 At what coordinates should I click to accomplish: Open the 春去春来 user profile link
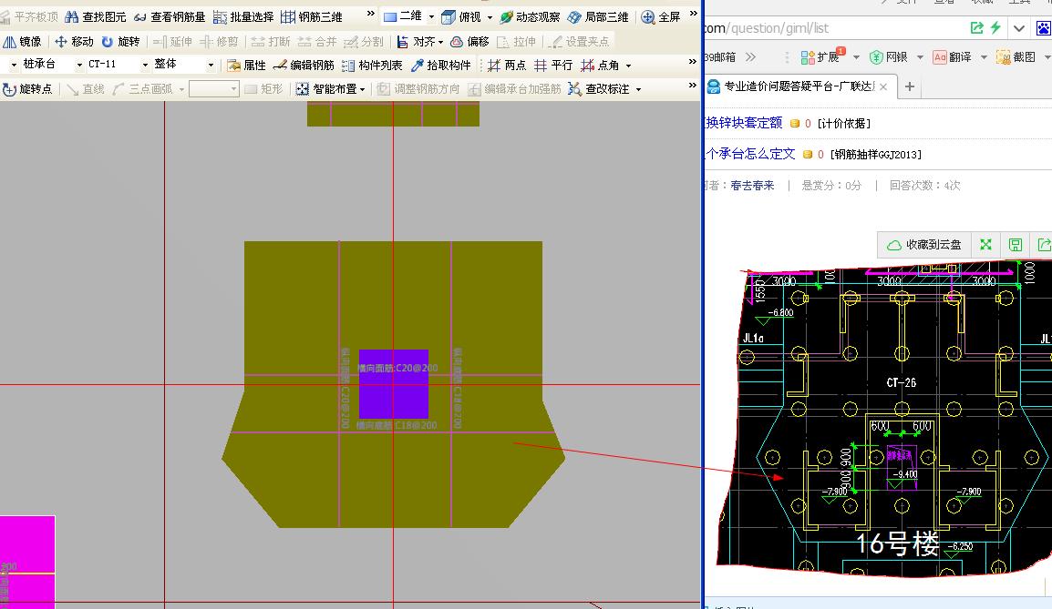752,186
